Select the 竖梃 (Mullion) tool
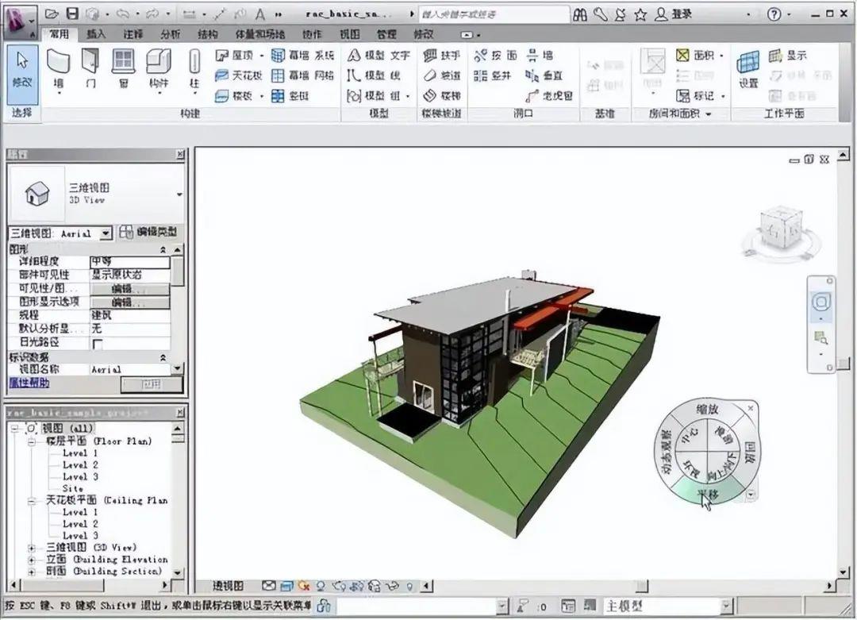The height and width of the screenshot is (620, 857). pos(290,96)
